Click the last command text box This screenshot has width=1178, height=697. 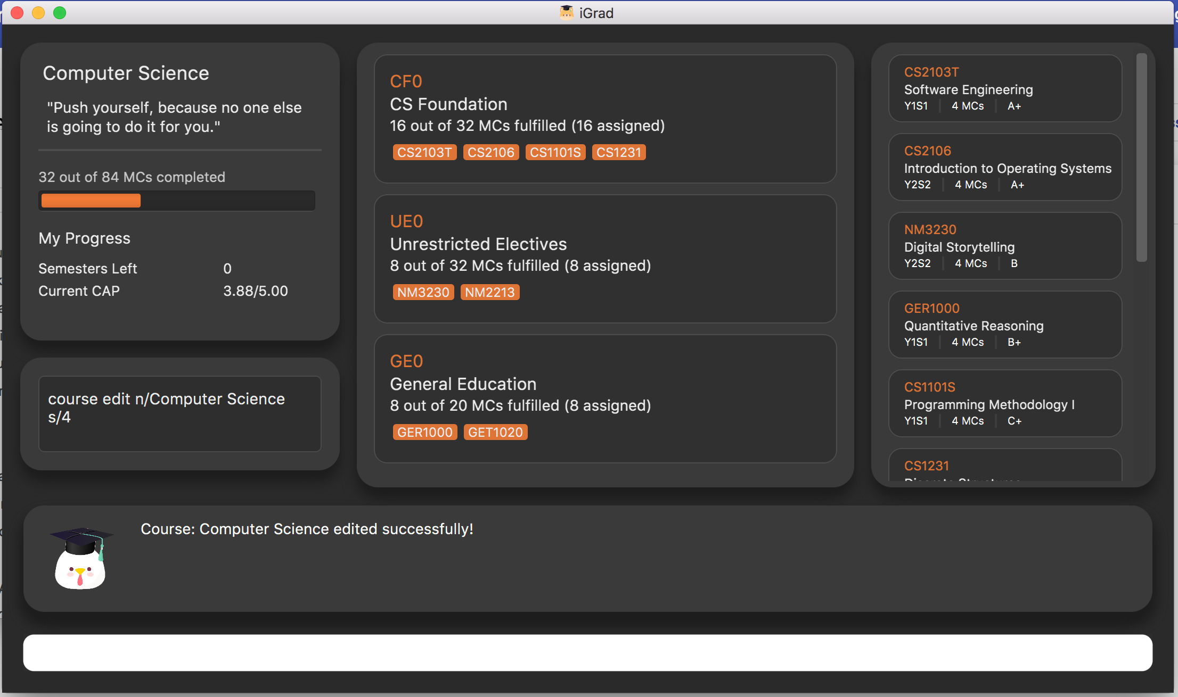click(x=179, y=414)
